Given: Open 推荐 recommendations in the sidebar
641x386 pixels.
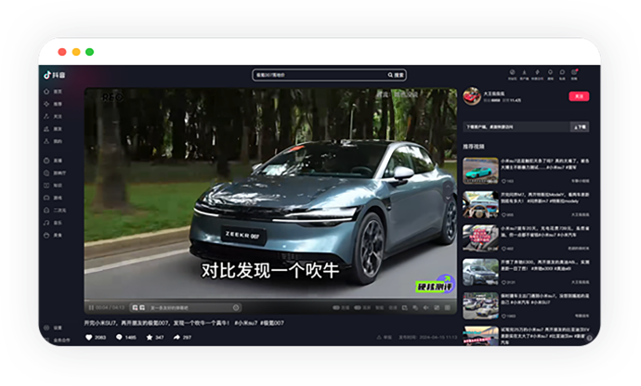Looking at the screenshot, I should pos(53,104).
